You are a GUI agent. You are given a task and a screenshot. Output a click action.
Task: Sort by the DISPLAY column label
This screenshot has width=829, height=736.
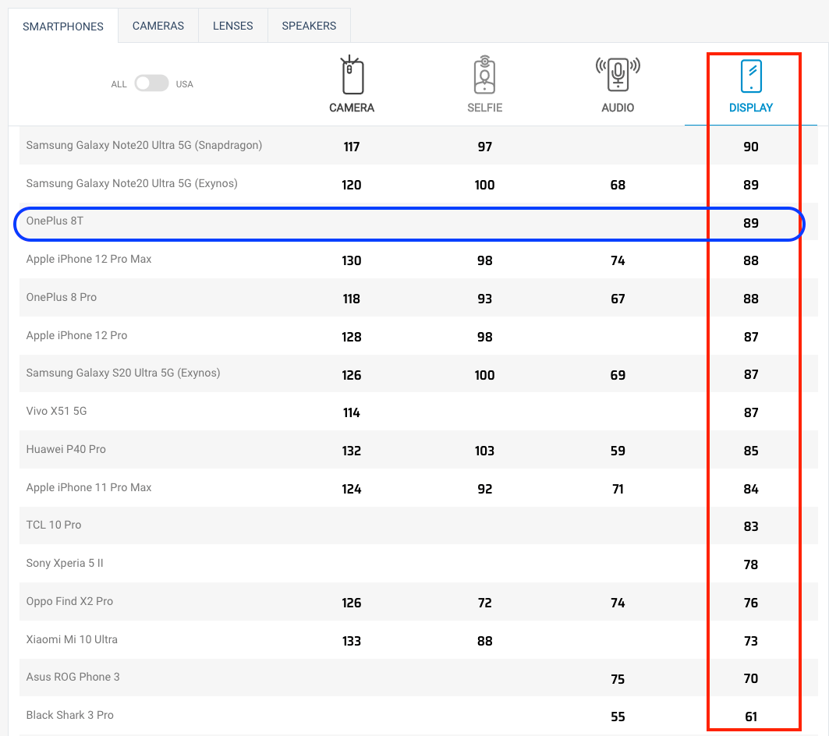pos(751,108)
